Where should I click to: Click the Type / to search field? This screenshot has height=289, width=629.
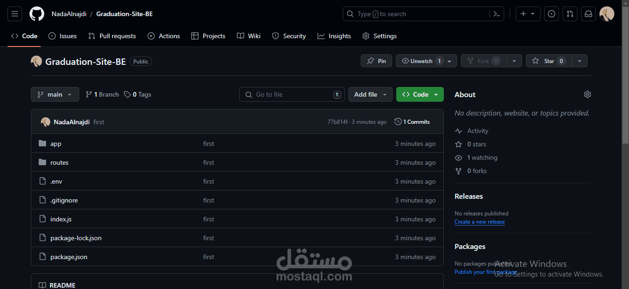[x=417, y=14]
